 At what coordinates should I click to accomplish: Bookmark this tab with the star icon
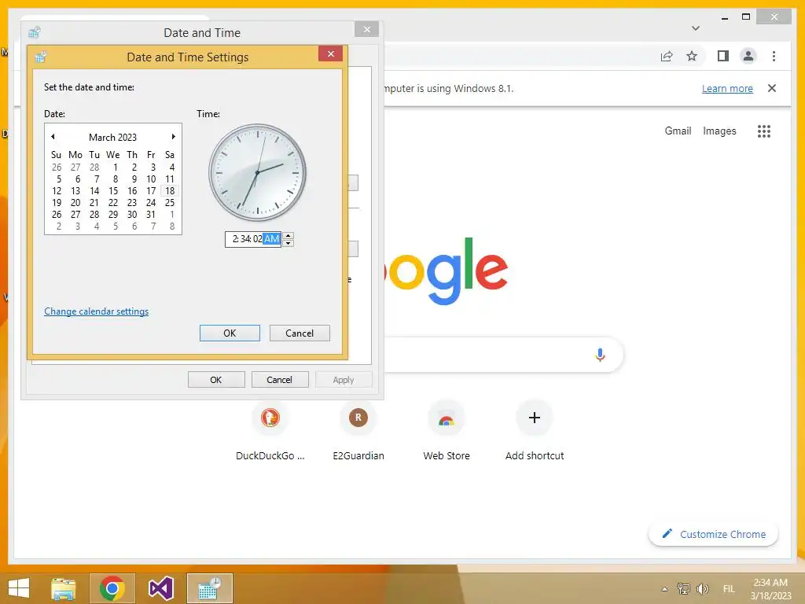pos(692,56)
